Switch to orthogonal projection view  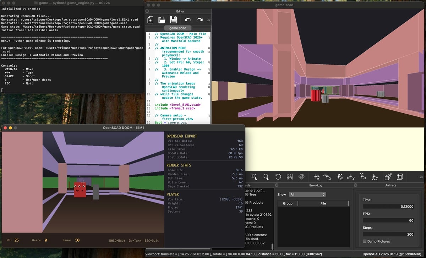(x=400, y=177)
